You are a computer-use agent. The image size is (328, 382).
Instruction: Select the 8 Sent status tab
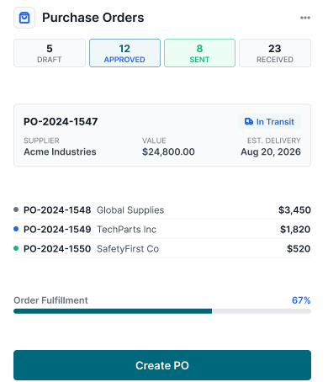coord(199,53)
